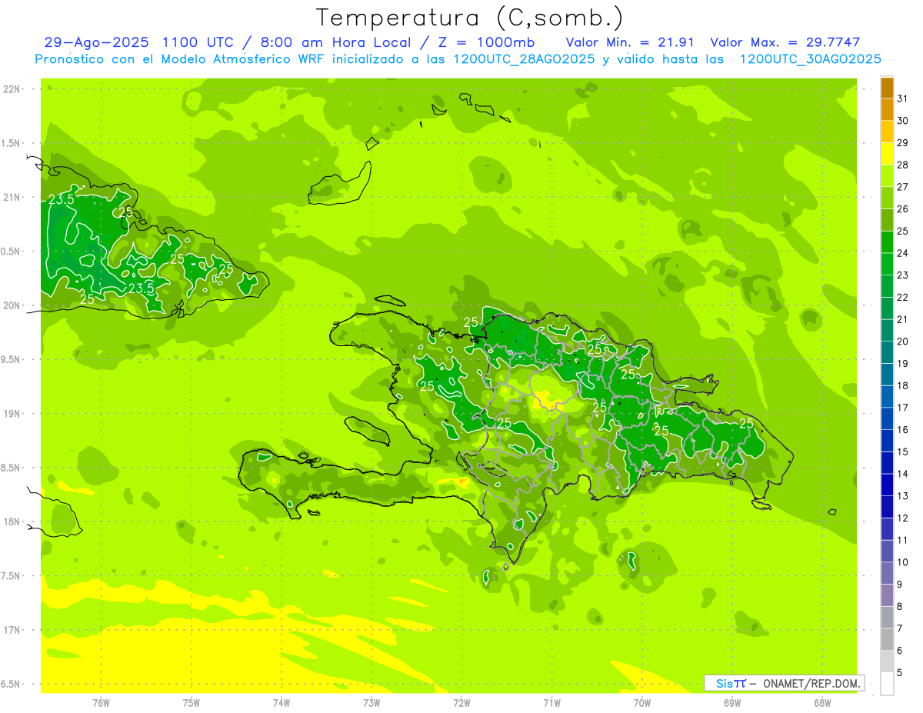Viewport: 923px width, 713px height.
Task: Click the legend value '8'
Action: [900, 606]
